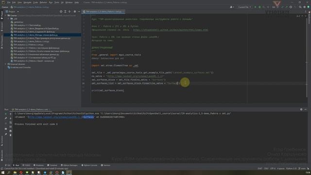
Task: Click the Debug bug icon in the toolbar
Action: [x=259, y=7]
